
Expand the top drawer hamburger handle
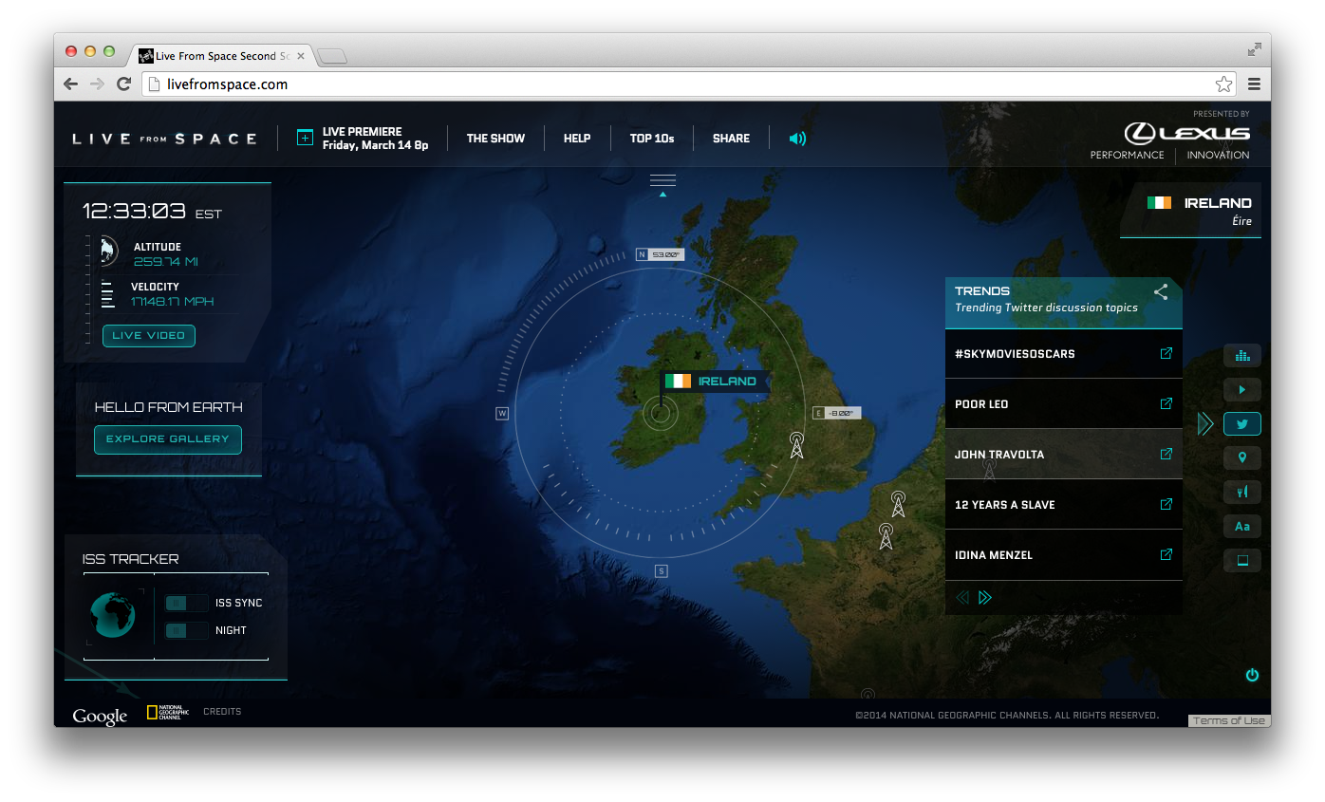coord(662,182)
